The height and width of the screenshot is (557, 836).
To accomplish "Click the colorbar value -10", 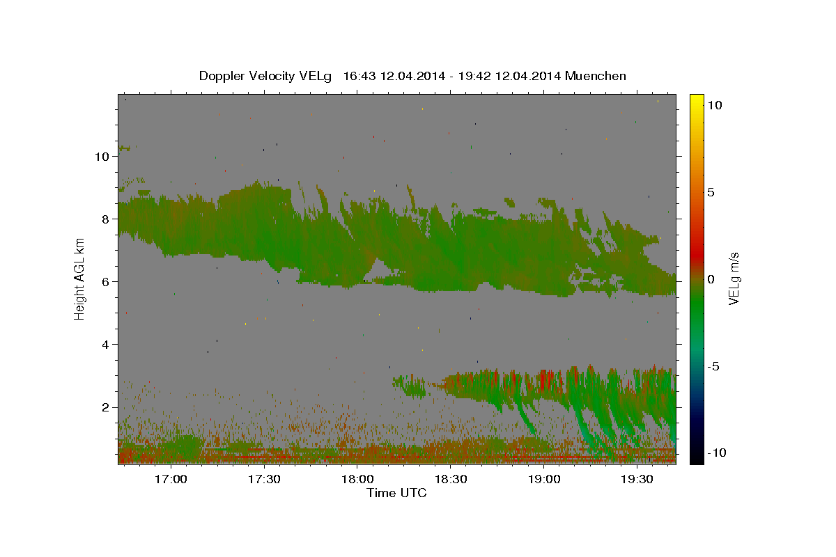I will (718, 453).
